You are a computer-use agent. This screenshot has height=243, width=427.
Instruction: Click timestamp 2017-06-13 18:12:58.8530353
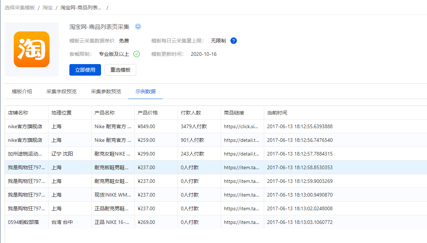point(300,167)
